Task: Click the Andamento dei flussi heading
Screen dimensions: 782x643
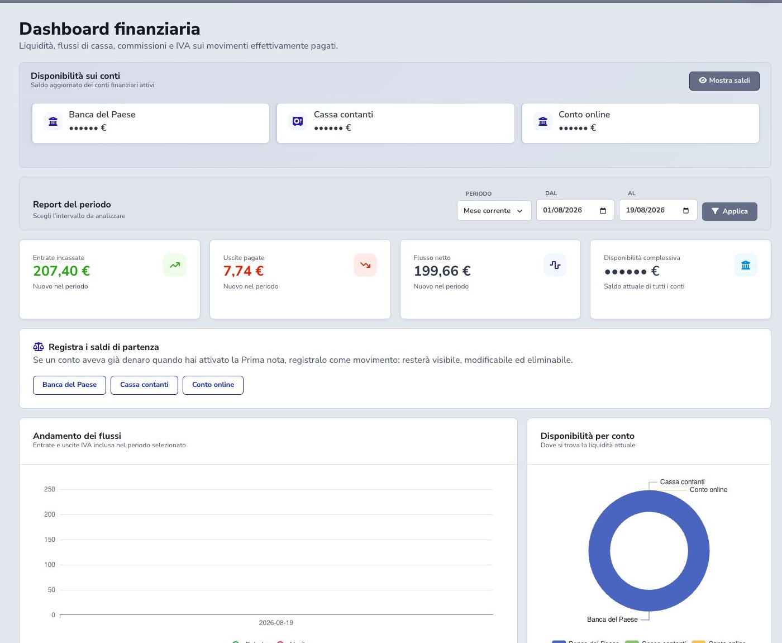Action: (x=77, y=436)
